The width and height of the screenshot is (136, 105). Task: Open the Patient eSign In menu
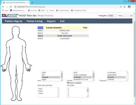pos(13,21)
